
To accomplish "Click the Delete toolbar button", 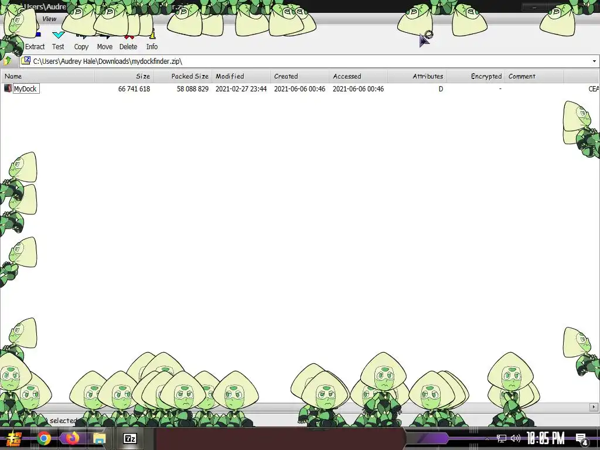I will (128, 42).
